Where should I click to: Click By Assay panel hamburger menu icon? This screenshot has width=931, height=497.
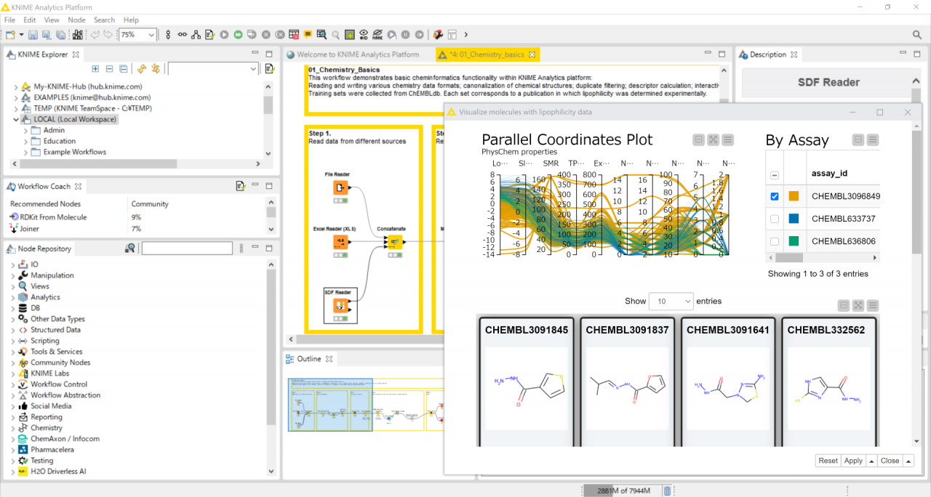[873, 140]
